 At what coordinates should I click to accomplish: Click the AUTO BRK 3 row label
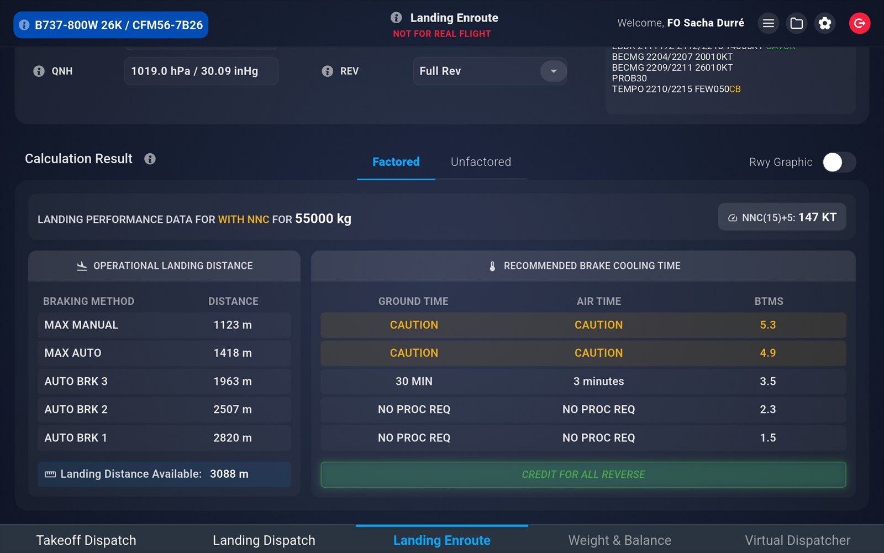pyautogui.click(x=76, y=382)
